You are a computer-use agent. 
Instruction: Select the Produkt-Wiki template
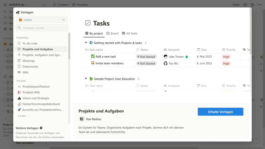click(31, 92)
